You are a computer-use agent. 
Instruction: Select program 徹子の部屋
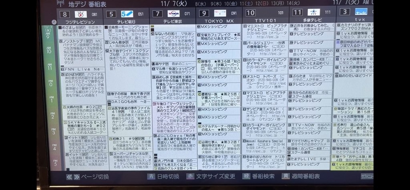pyautogui.click(x=129, y=95)
